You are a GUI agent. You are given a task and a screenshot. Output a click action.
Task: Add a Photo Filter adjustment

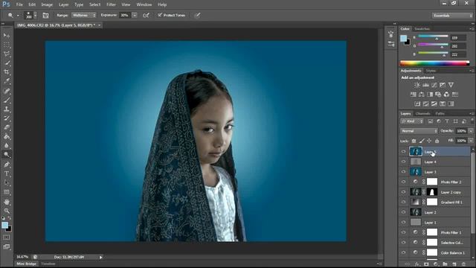coord(438,95)
